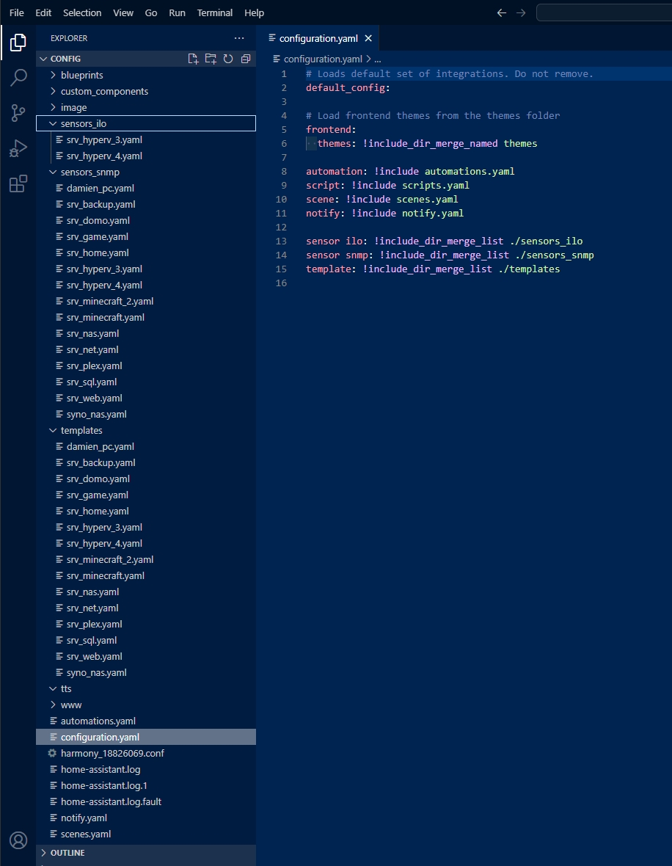Screen dimensions: 672x866
Task: Open automations.yaml from the file tree
Action: click(x=98, y=721)
